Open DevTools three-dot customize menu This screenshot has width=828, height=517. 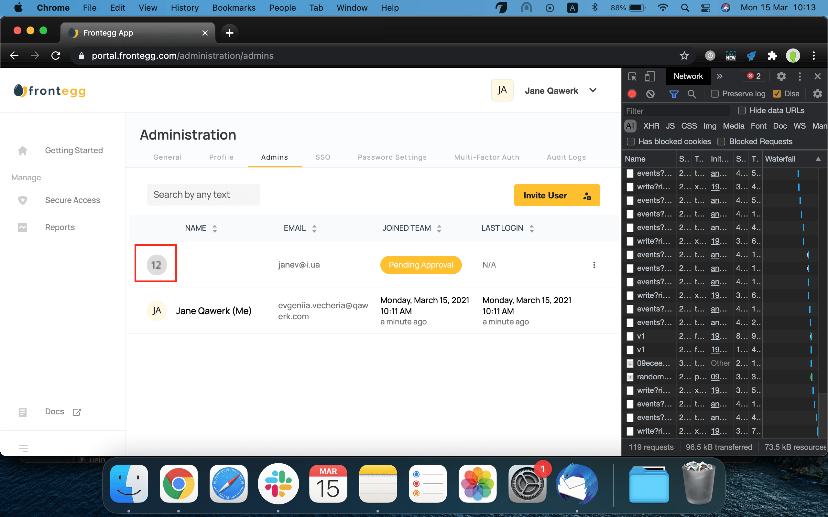click(800, 76)
